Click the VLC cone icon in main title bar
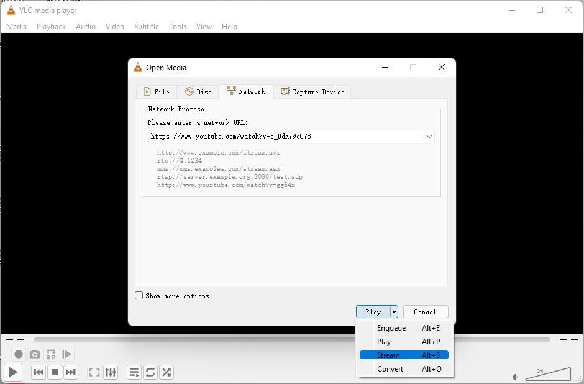 [11, 11]
